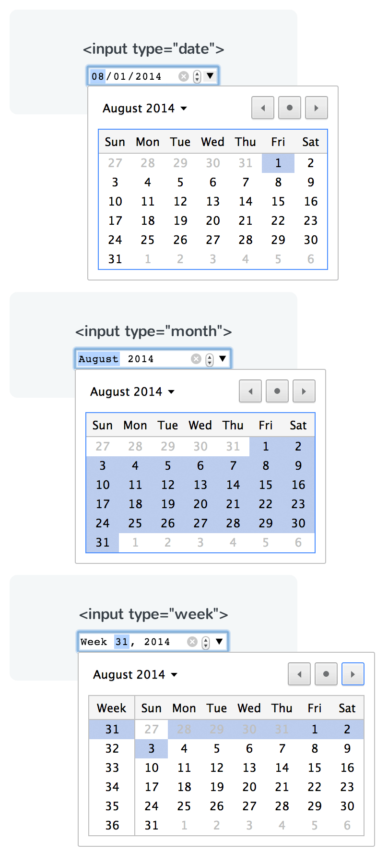
Task: Click the today dot button in the date picker
Action: coord(289,108)
